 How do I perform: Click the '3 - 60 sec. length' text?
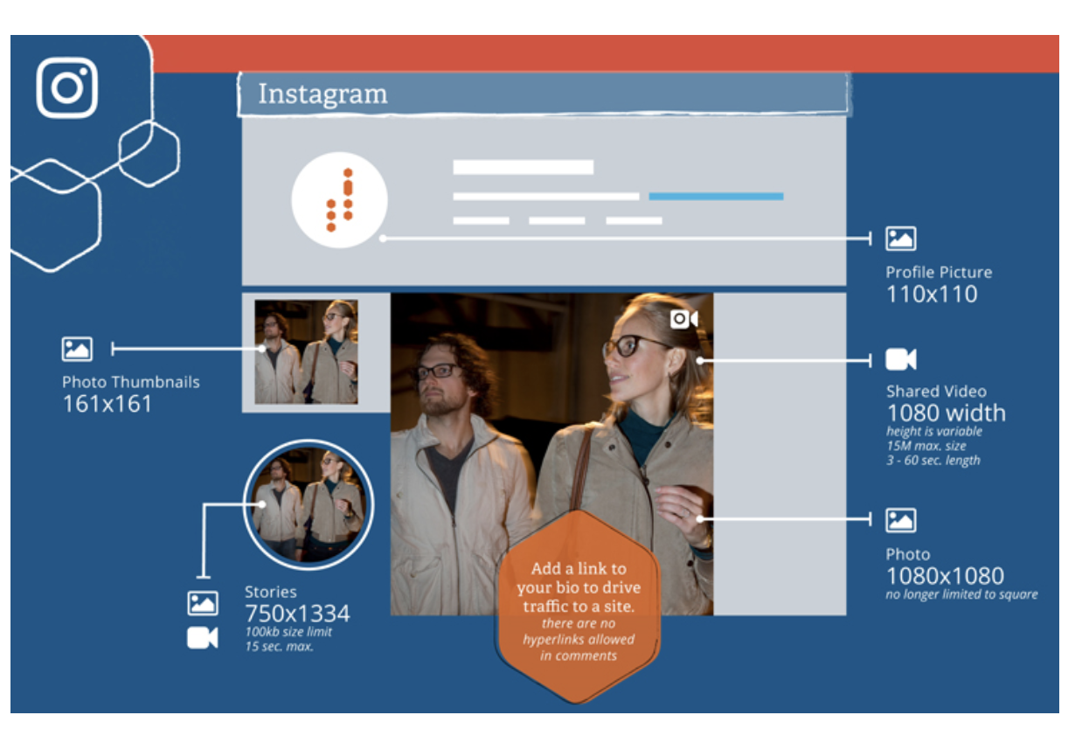point(933,461)
